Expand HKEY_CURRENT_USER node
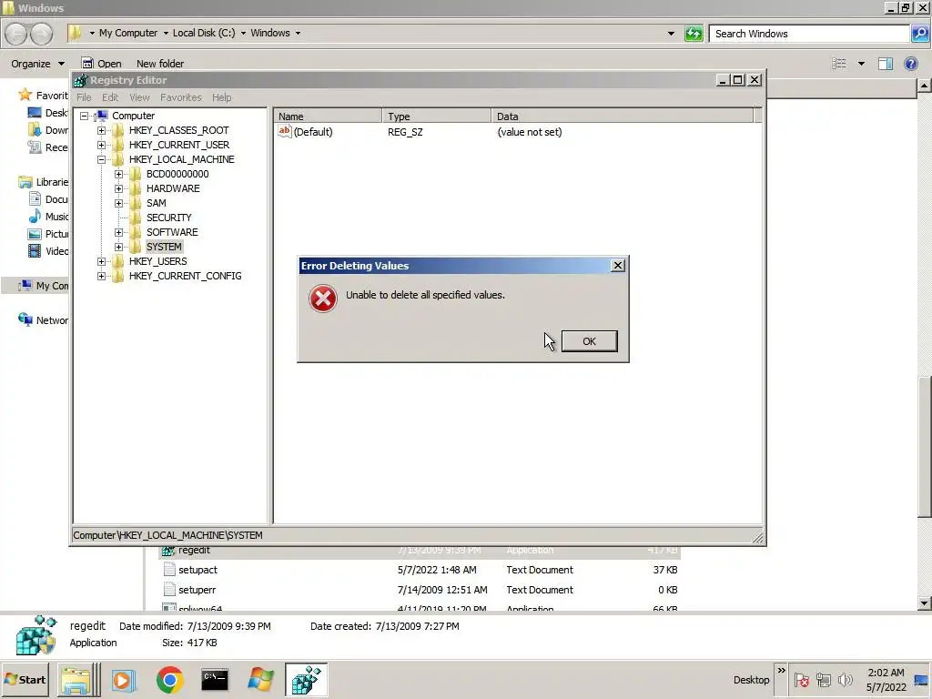 point(101,145)
